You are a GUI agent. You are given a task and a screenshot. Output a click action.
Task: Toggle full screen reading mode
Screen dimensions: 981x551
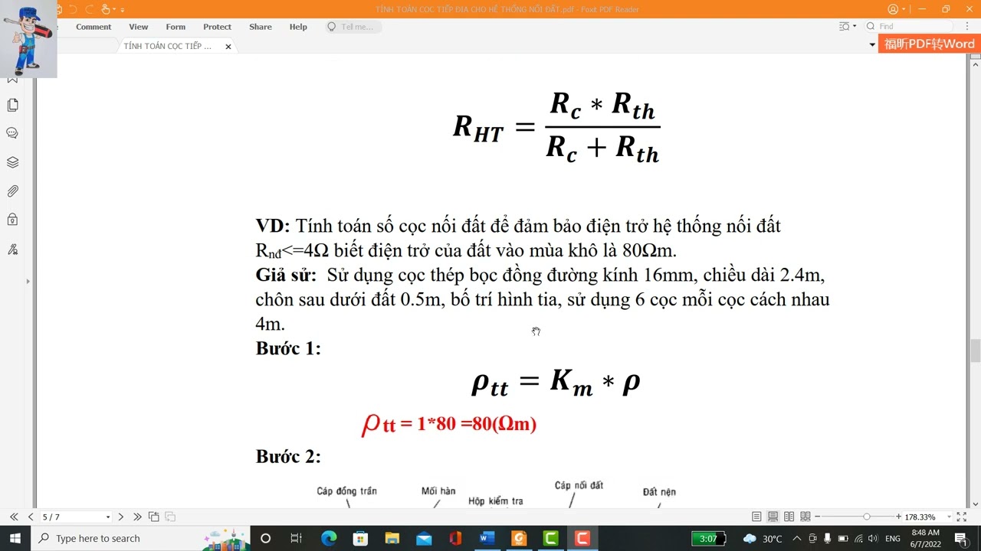click(961, 517)
